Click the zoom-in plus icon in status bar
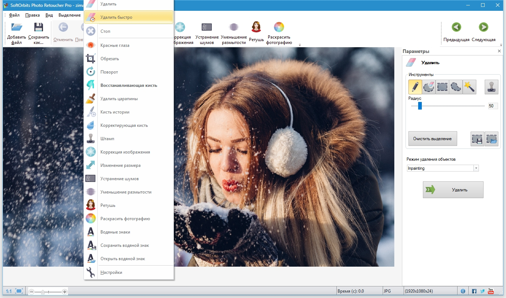506x298 pixels. click(x=65, y=292)
